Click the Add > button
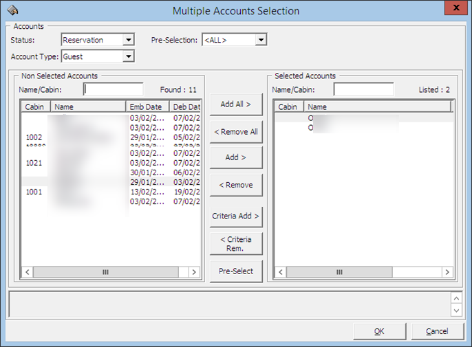Viewport: 472px width, 347px height. point(236,157)
